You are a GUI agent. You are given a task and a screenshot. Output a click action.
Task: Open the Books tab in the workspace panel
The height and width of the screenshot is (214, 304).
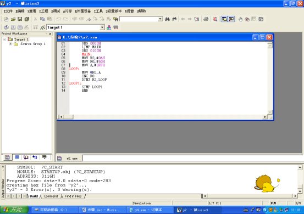point(26,157)
